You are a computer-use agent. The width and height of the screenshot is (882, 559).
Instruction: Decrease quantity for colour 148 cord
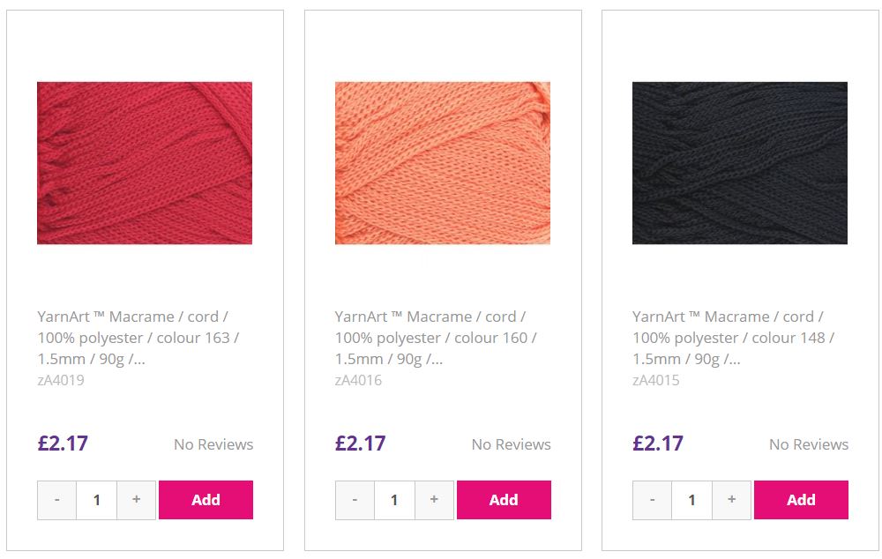click(653, 500)
